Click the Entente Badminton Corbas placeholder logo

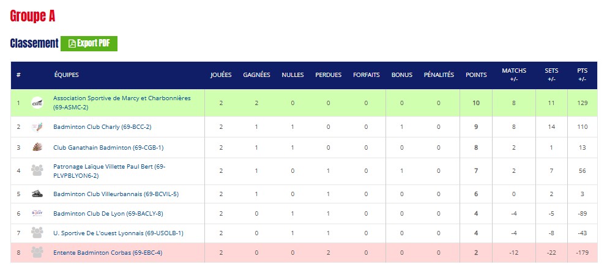pos(37,252)
